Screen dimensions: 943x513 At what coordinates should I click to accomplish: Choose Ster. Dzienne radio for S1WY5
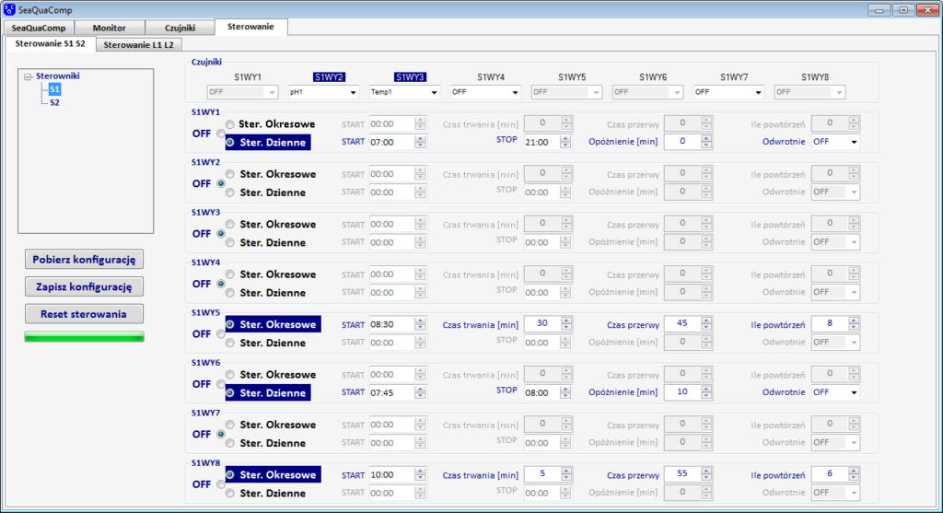230,343
